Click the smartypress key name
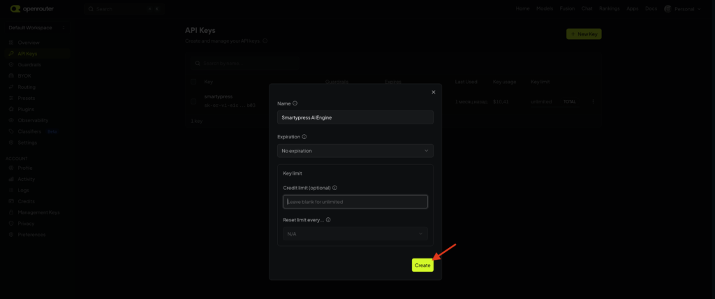715x299 pixels. (219, 97)
